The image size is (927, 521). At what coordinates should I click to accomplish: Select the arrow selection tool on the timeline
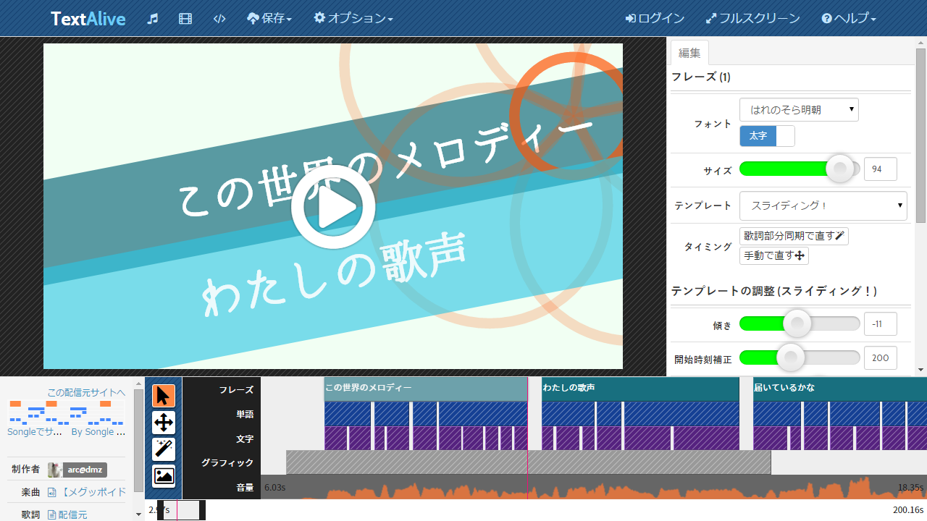(163, 396)
